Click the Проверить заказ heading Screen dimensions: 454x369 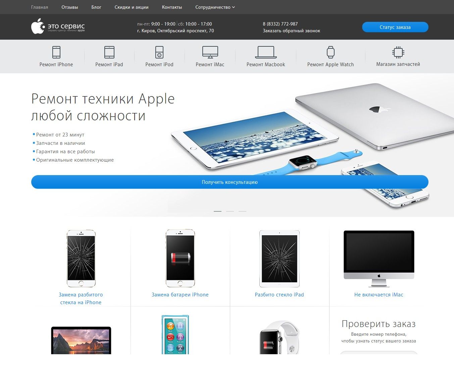tap(379, 324)
